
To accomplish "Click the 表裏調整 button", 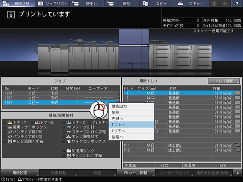I will [x=58, y=173].
